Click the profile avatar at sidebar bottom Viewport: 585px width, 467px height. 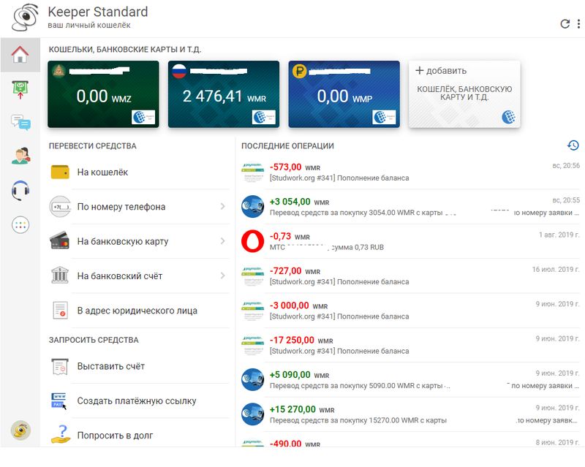pyautogui.click(x=20, y=430)
